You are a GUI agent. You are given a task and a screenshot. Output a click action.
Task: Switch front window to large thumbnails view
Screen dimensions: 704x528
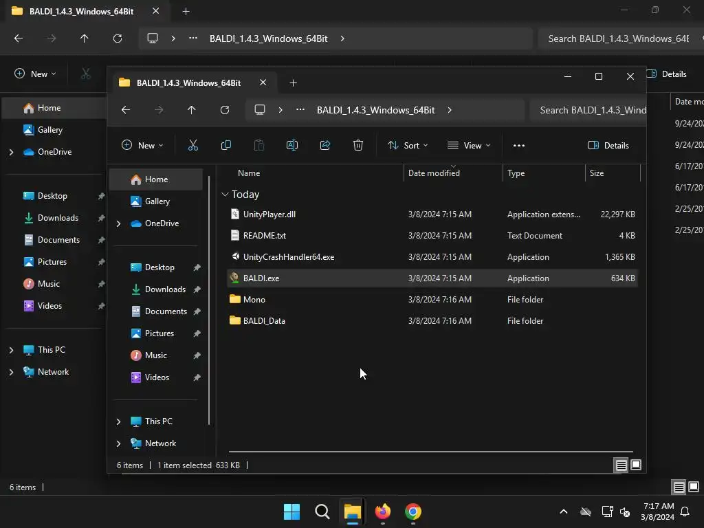[x=636, y=465]
